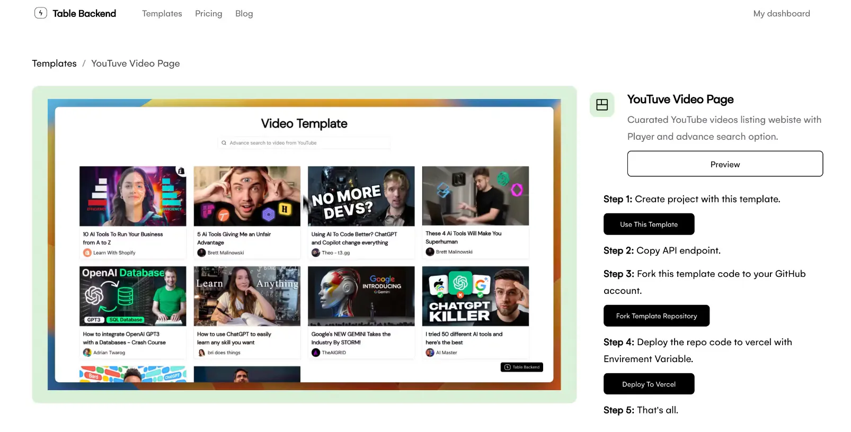The image size is (851, 432).
Task: Click the green template layout icon
Action: (602, 105)
